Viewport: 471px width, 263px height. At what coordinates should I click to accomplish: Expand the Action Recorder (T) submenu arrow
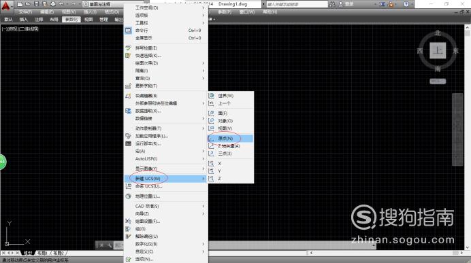click(204, 128)
